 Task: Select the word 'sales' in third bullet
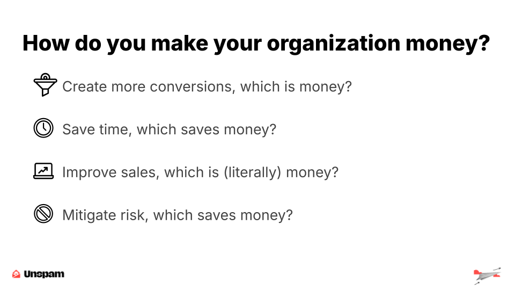[140, 172]
